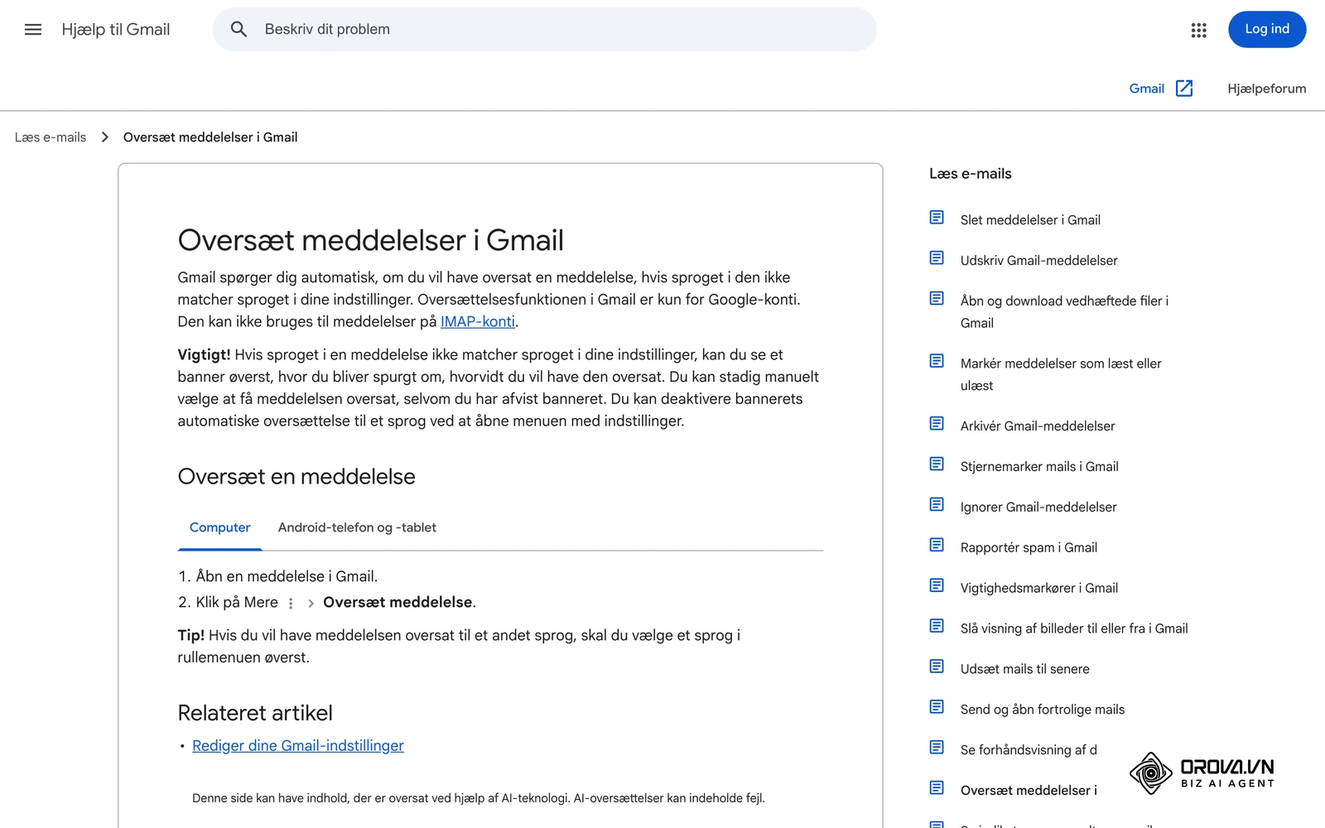Follow the IMAP-konti link

point(478,322)
